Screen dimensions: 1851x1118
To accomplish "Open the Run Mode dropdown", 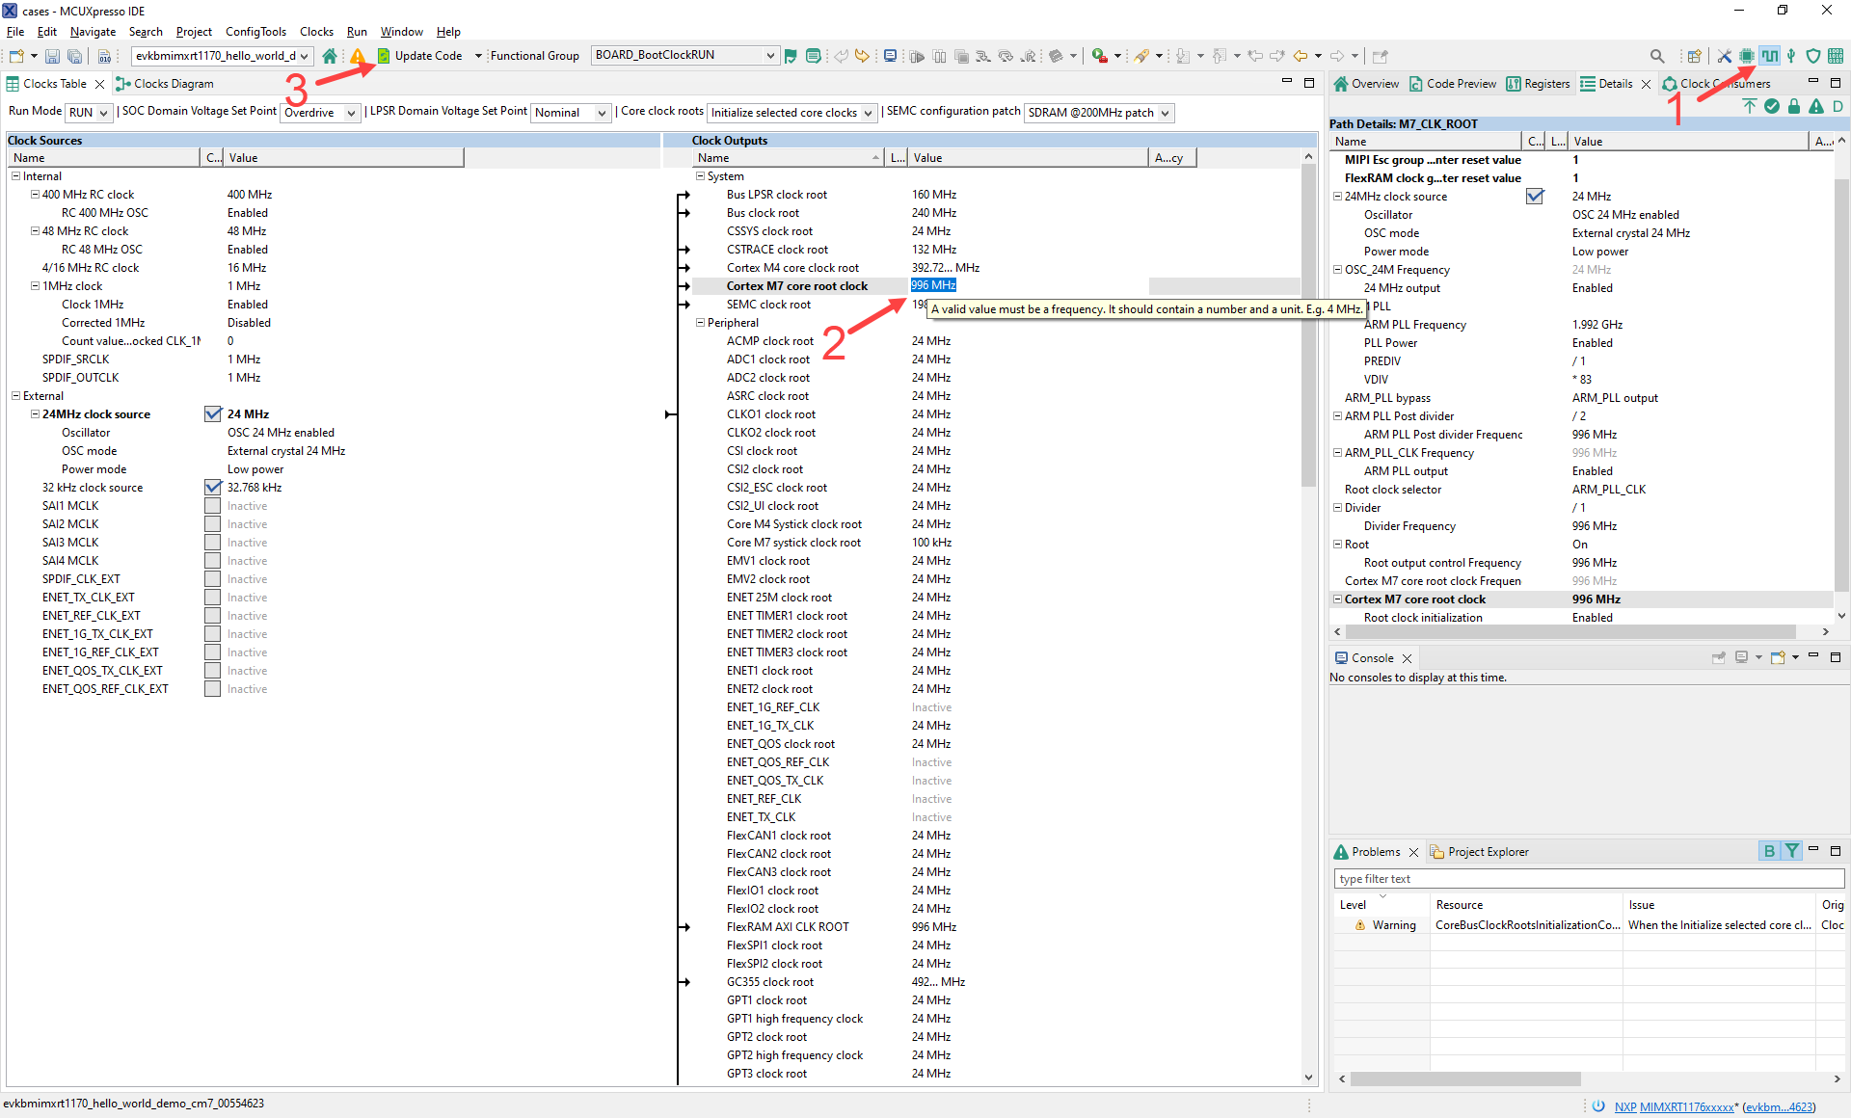I will 89,113.
